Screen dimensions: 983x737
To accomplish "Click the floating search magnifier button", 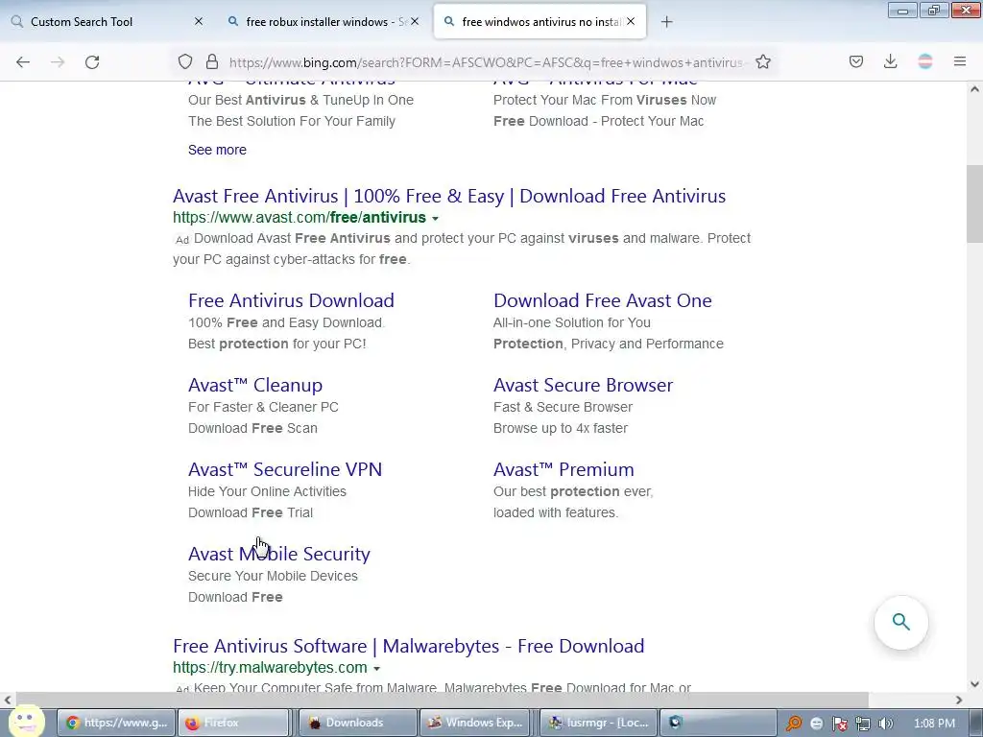I will pyautogui.click(x=900, y=622).
